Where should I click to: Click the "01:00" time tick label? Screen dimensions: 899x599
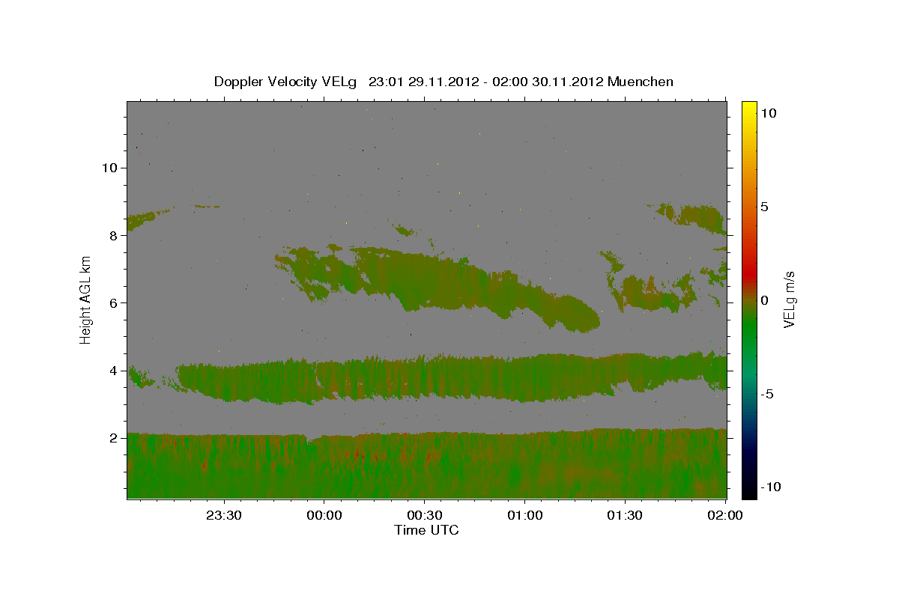coord(525,516)
